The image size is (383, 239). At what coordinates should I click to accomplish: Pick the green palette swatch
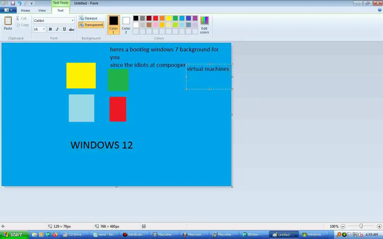tap(175, 18)
